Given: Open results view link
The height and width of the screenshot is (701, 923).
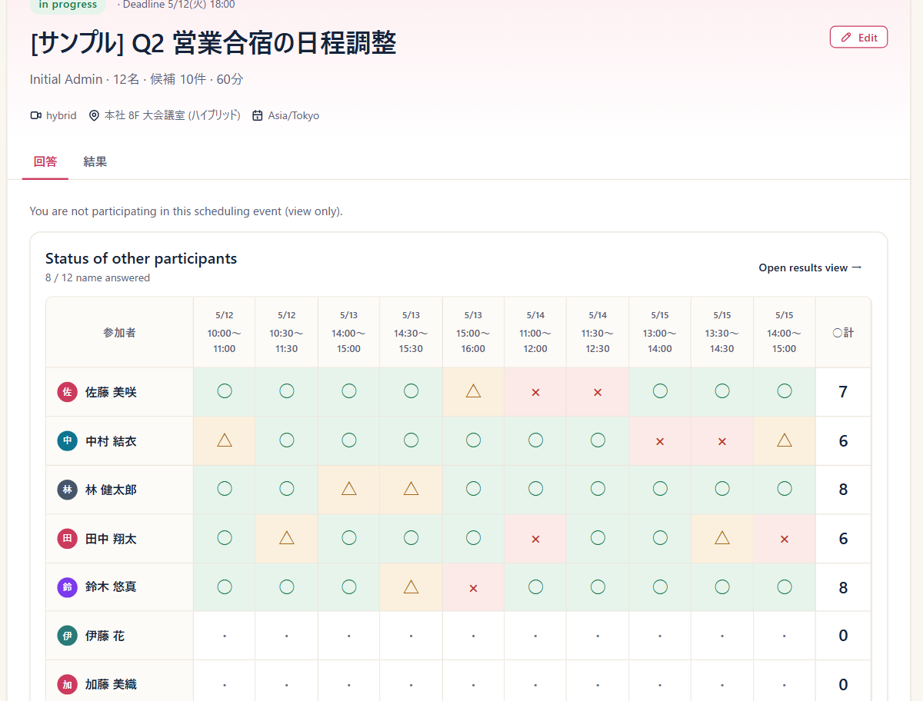Looking at the screenshot, I should 811,267.
